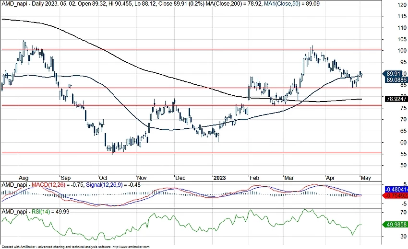
Task: Click the RSI(14) = 49.99 label
Action: [50, 212]
